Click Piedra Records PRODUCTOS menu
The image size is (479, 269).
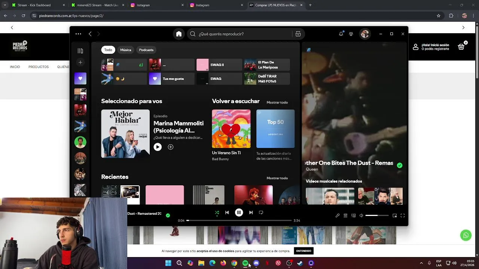point(39,67)
